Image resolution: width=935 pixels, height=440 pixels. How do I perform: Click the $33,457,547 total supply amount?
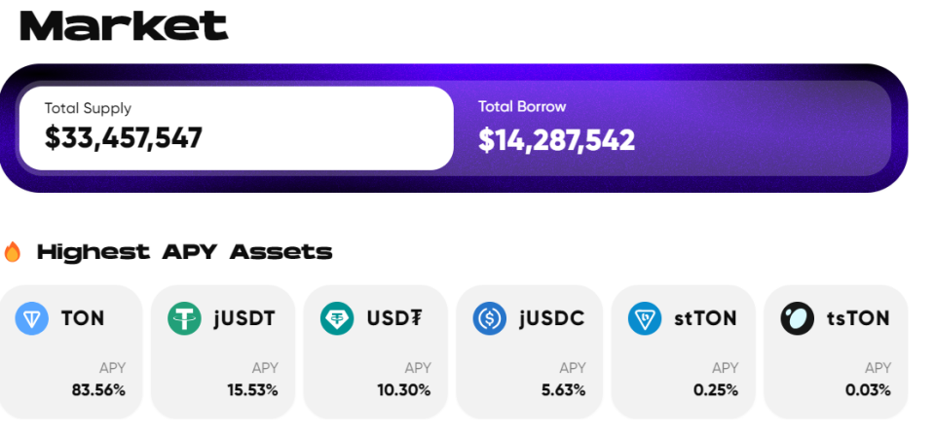point(124,138)
